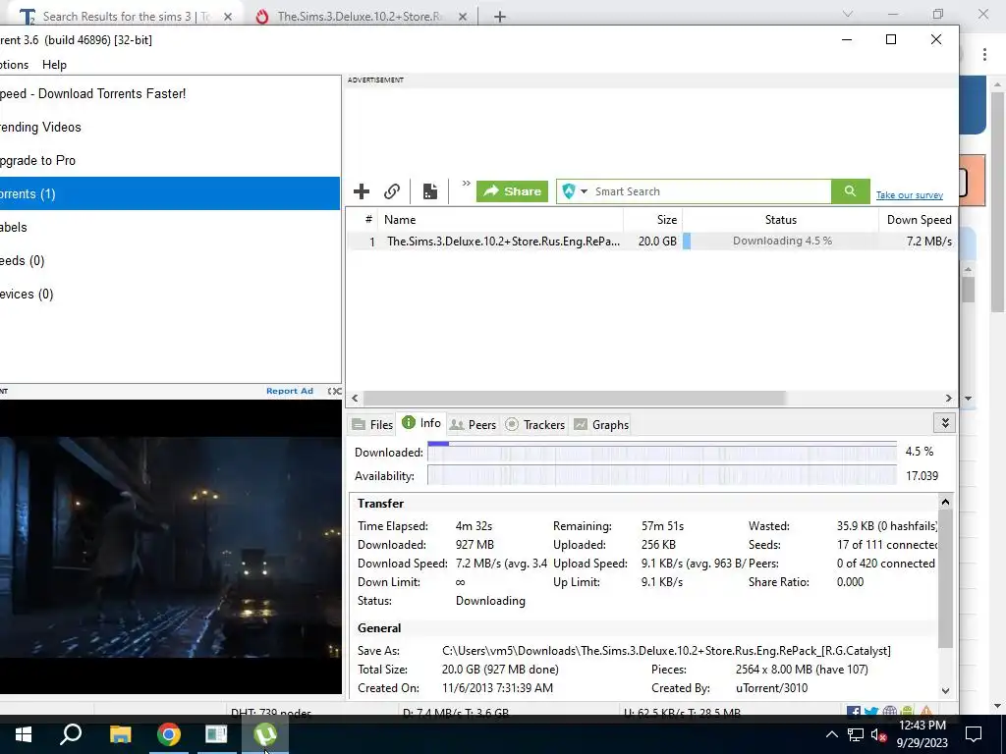Image resolution: width=1006 pixels, height=754 pixels.
Task: Open the Help menu
Action: tap(55, 65)
